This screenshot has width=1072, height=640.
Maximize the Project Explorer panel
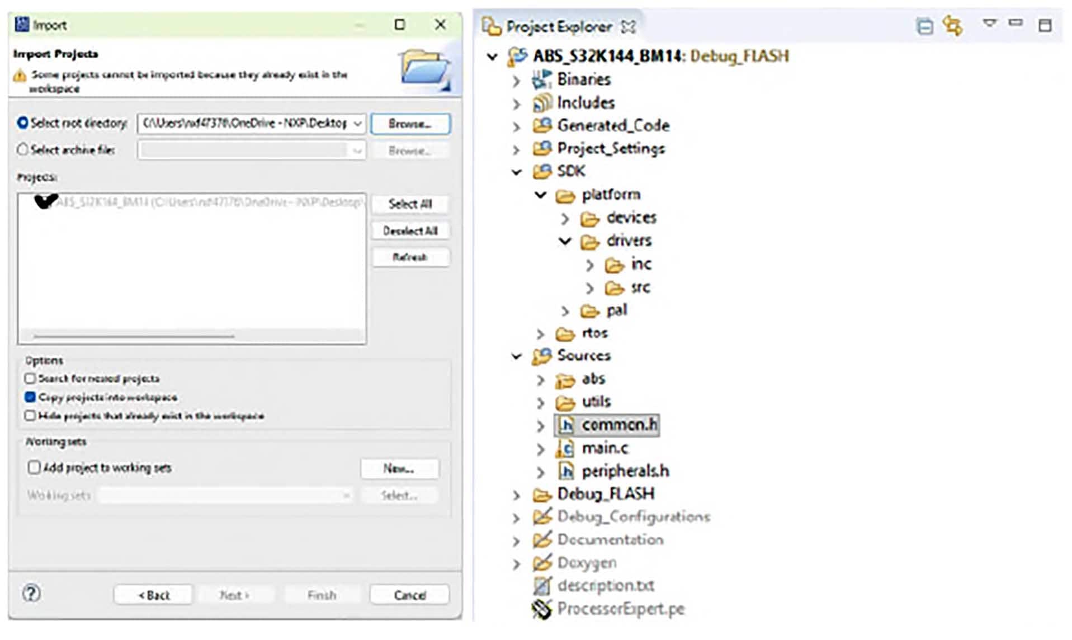tap(1044, 25)
